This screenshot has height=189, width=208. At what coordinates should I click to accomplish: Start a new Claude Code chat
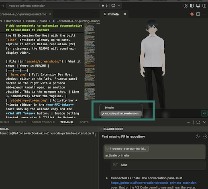click(205, 137)
